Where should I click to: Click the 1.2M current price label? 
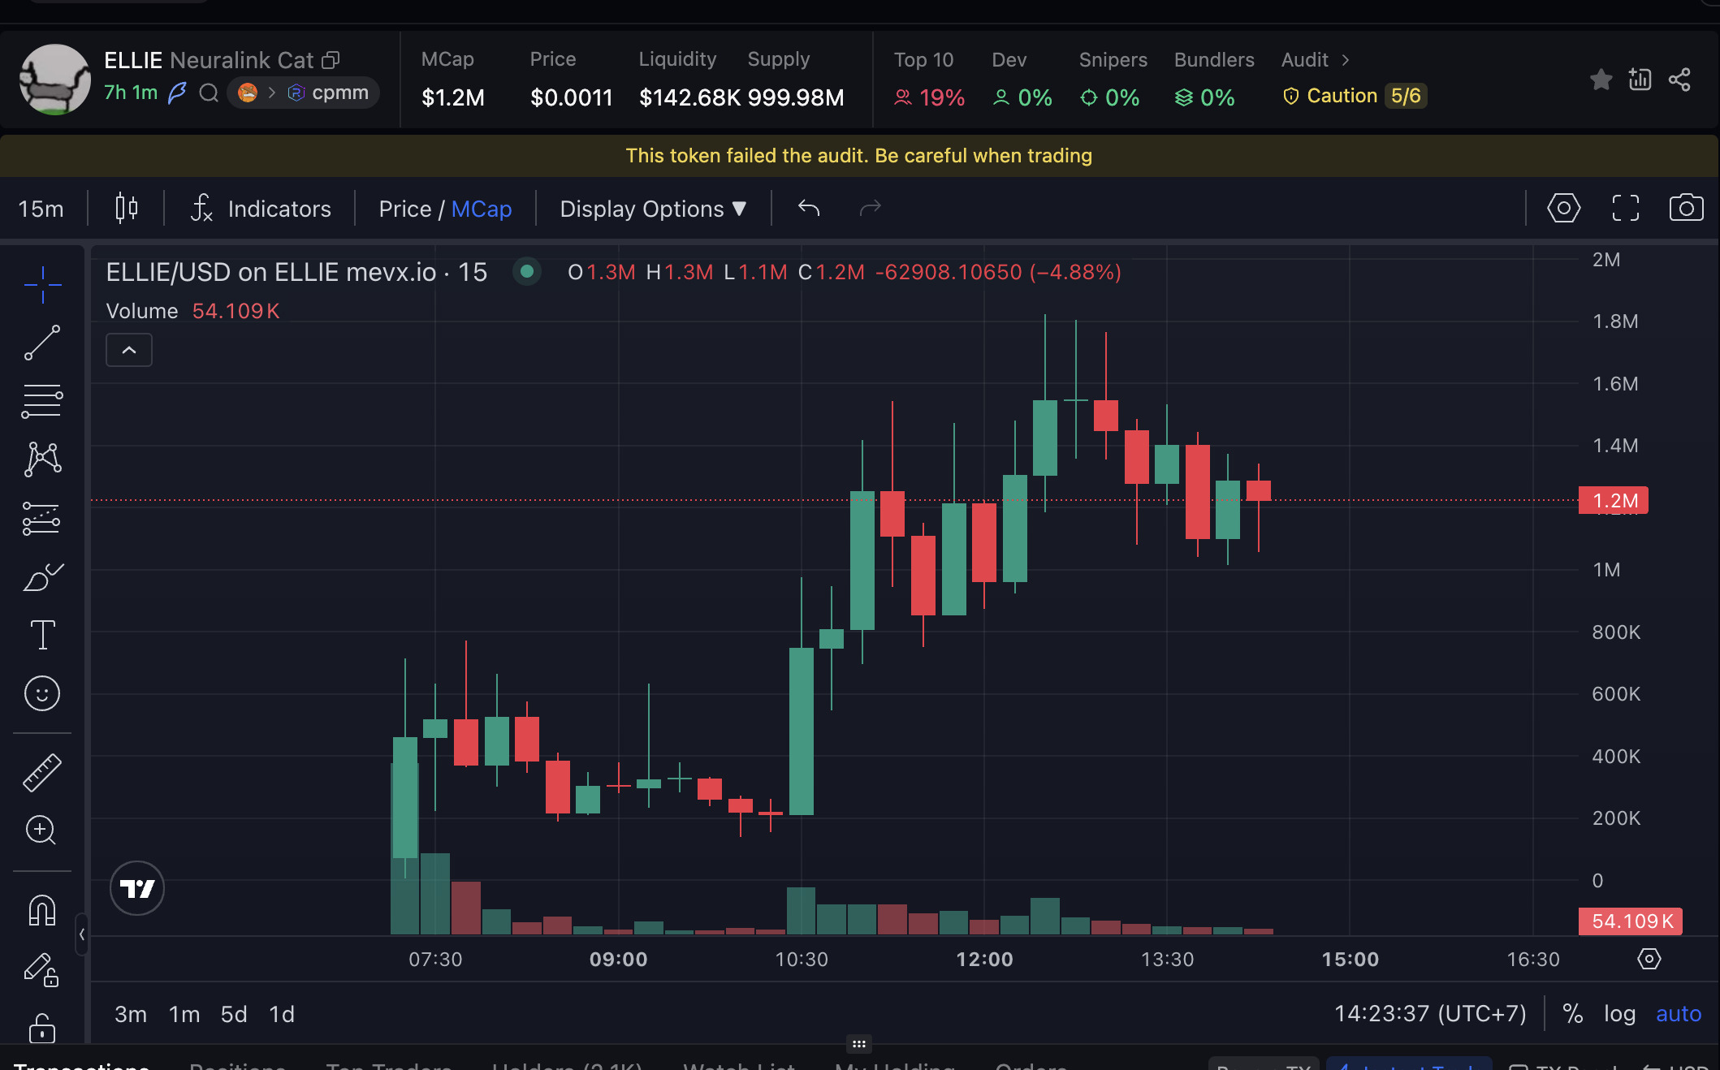pos(1614,501)
